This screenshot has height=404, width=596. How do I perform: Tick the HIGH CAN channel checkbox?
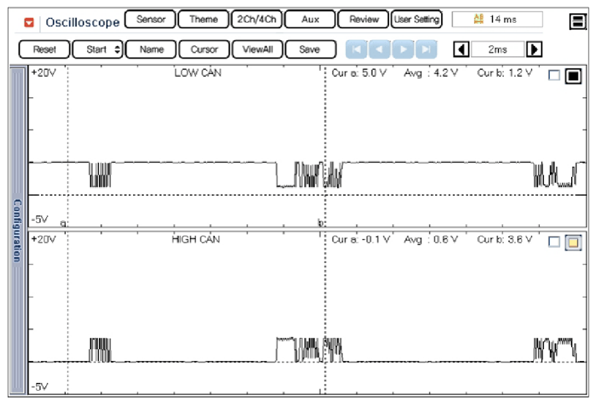[x=554, y=243]
